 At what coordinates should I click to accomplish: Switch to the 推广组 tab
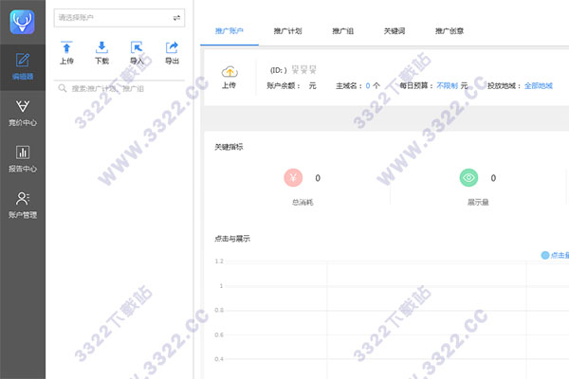(343, 31)
